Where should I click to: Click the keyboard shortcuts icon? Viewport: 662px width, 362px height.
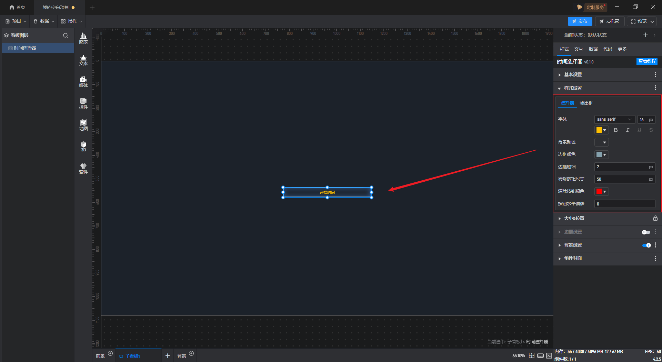coord(540,355)
